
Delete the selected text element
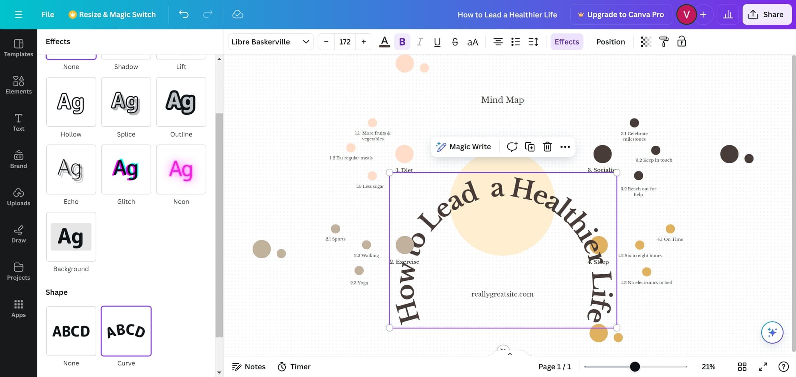548,147
